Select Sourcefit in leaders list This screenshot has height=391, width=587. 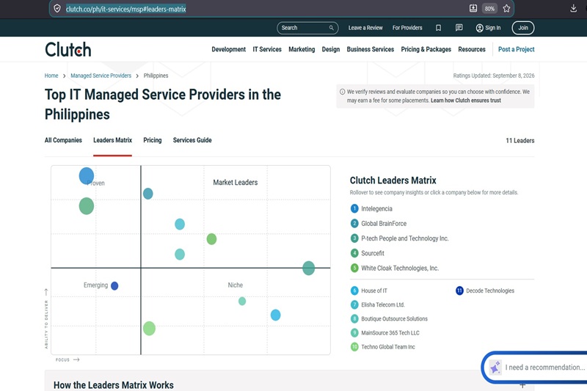pos(373,253)
